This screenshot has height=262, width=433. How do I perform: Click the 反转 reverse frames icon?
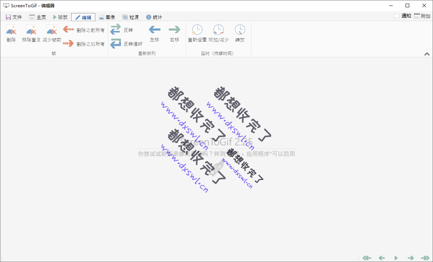click(115, 29)
